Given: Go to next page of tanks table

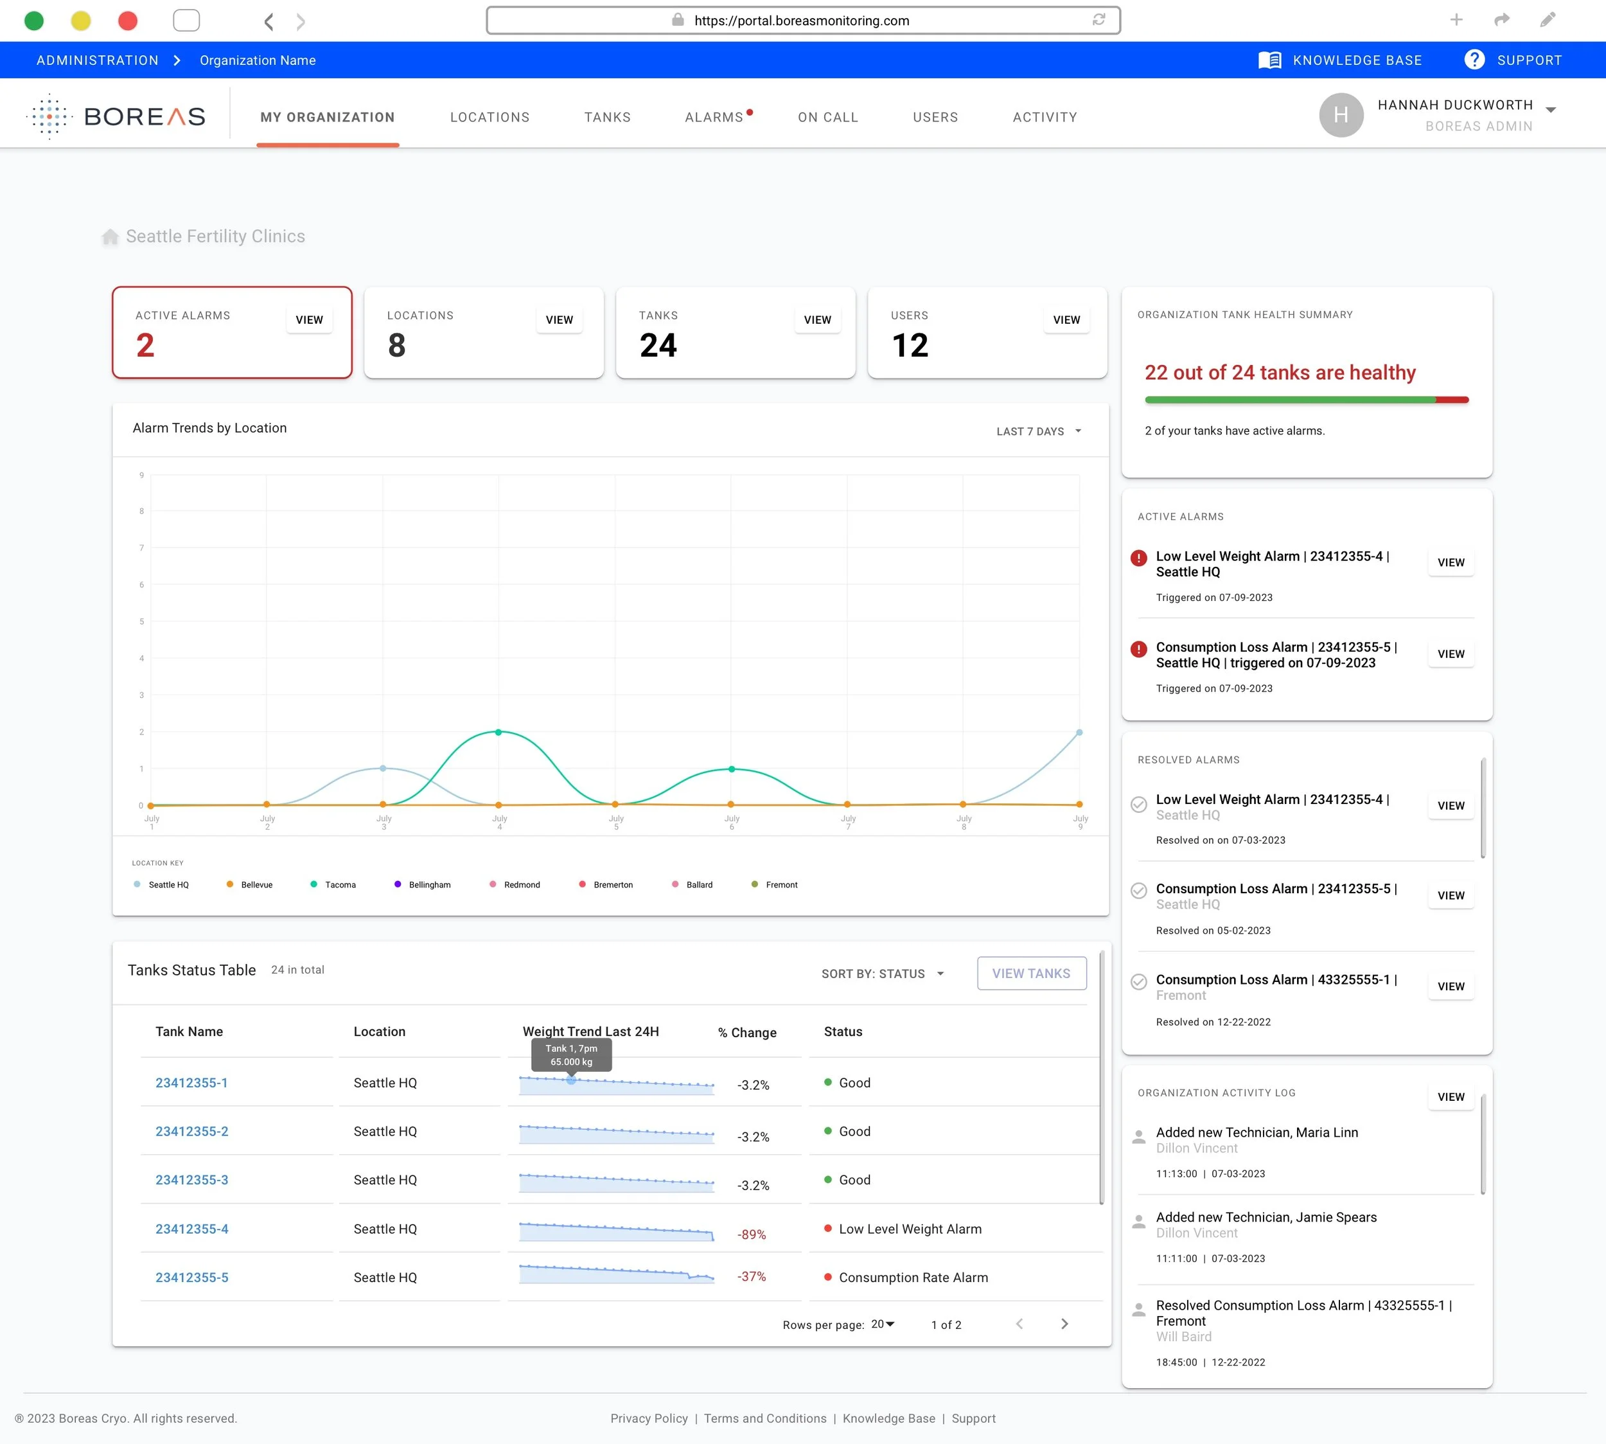Looking at the screenshot, I should tap(1064, 1323).
